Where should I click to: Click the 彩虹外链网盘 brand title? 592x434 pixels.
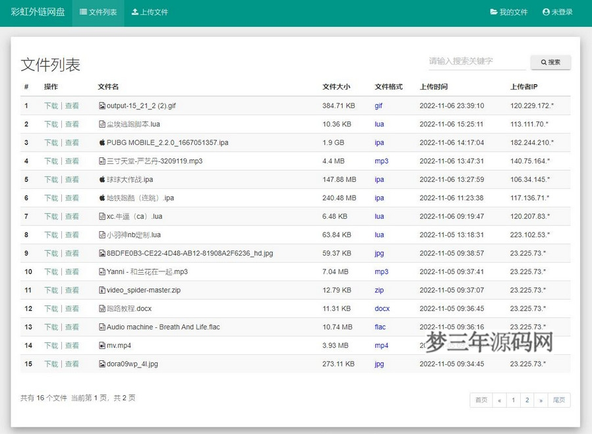(38, 12)
